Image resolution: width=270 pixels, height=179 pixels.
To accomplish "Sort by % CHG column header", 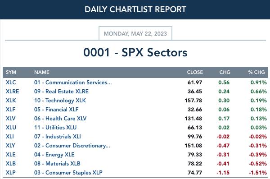I will [x=256, y=72].
